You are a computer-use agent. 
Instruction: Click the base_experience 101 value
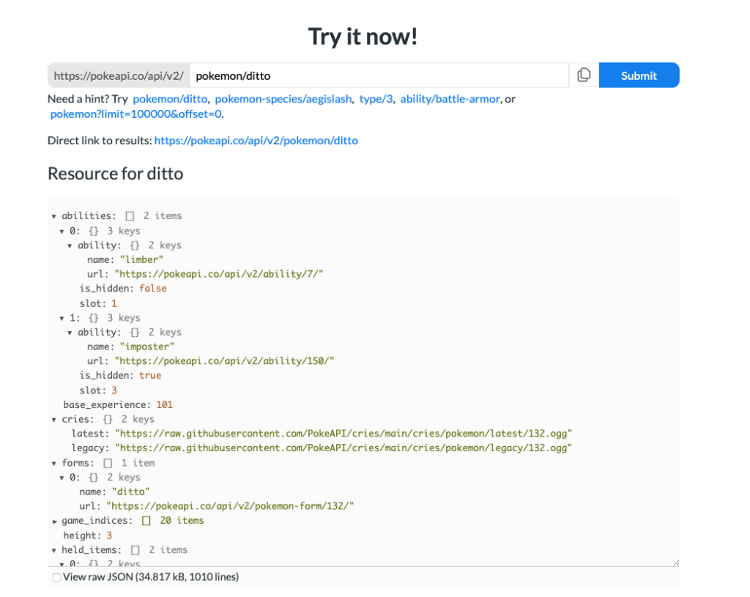(165, 404)
